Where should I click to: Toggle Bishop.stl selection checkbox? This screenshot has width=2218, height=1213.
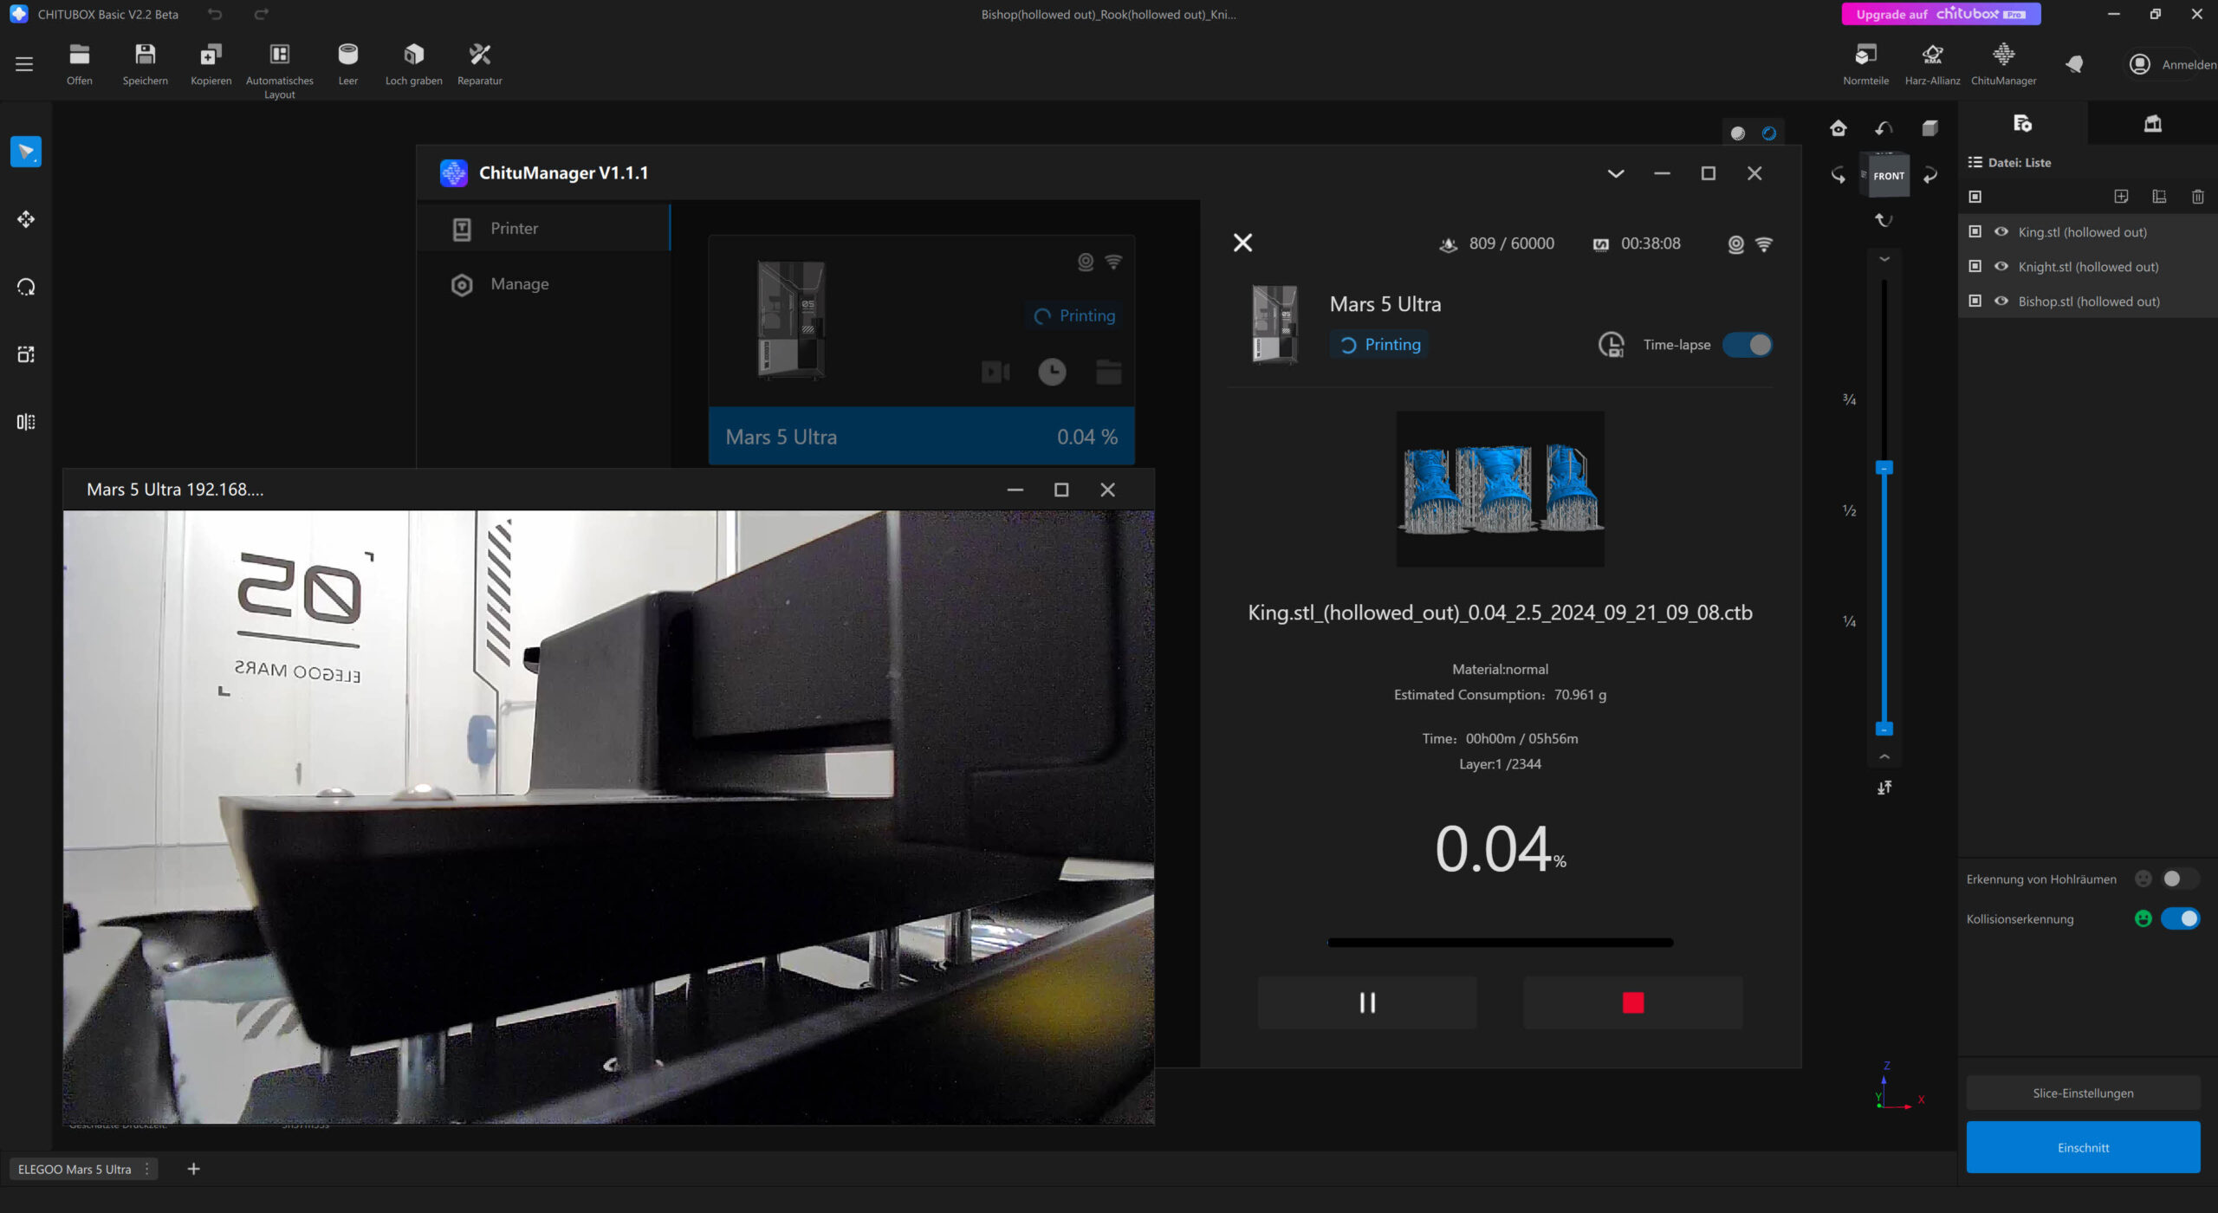pyautogui.click(x=1975, y=301)
